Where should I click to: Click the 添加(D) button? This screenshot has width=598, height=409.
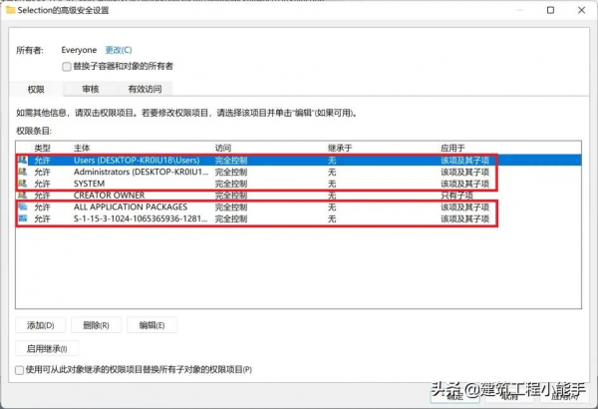(x=41, y=325)
